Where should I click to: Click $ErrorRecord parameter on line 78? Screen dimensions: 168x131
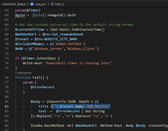(x=42, y=87)
